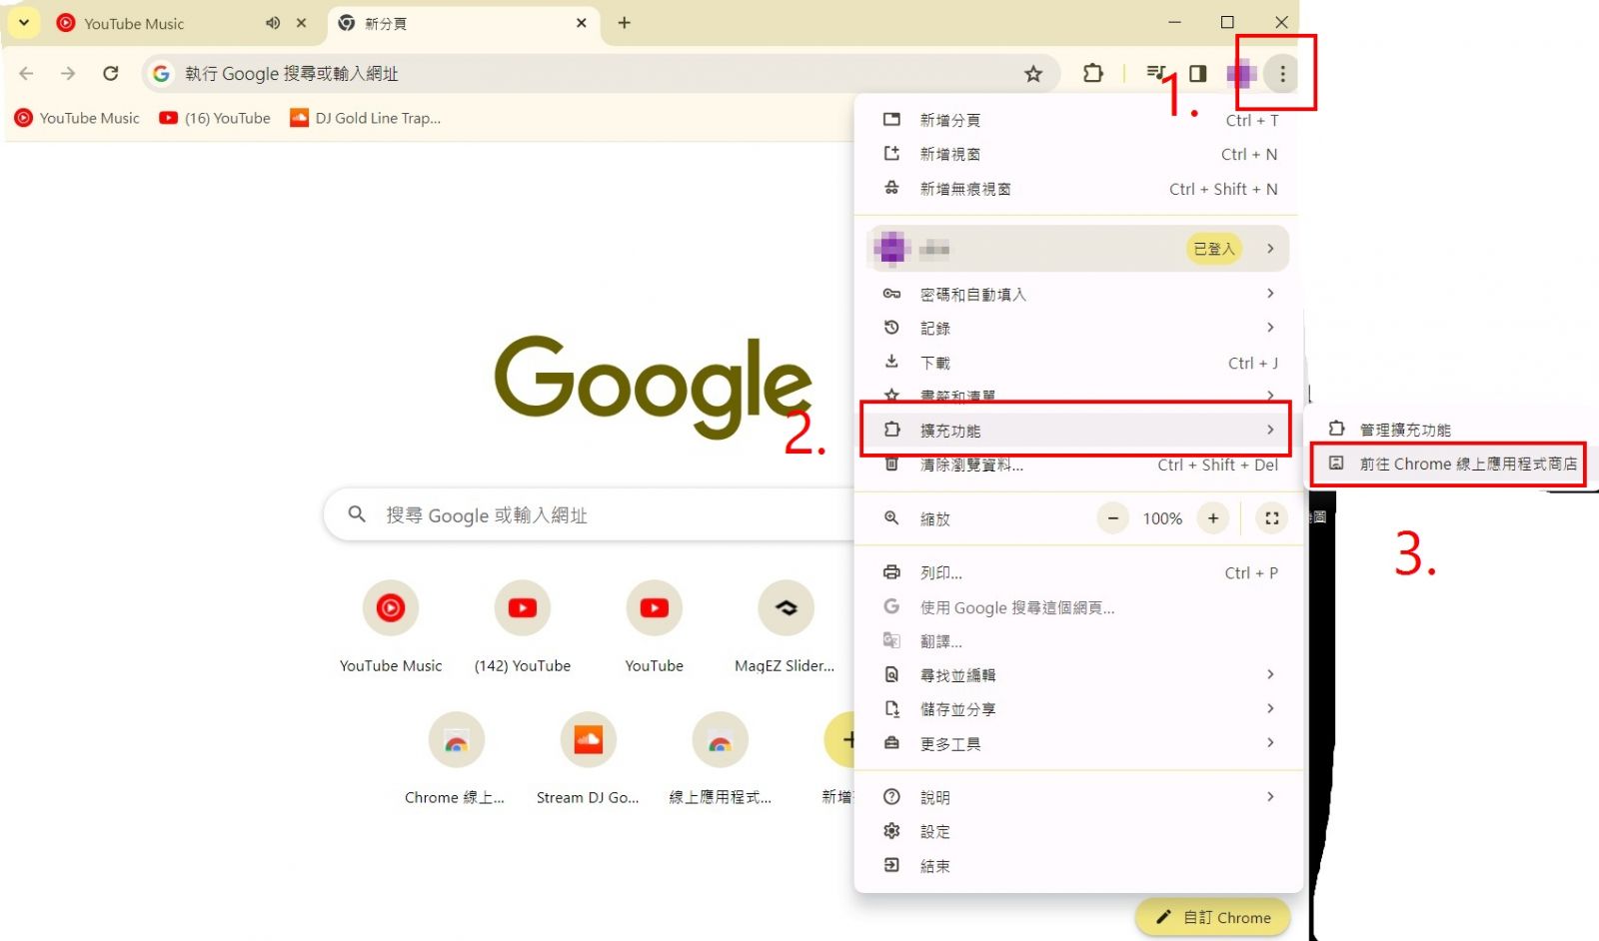Open the side panel icon in toolbar
The image size is (1599, 941).
coord(1197,73)
